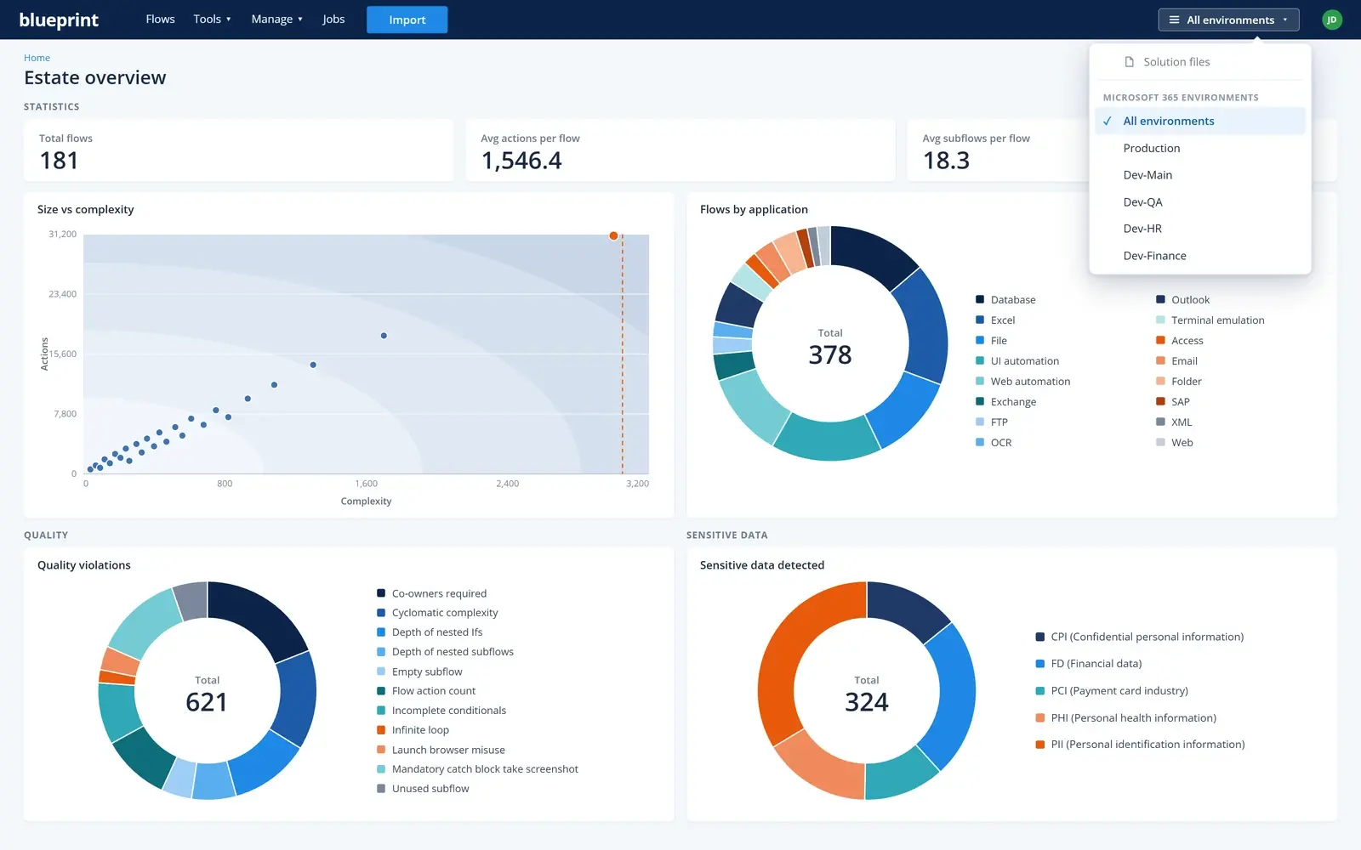The width and height of the screenshot is (1361, 850).
Task: Click the checkmark beside All environments
Action: click(1108, 121)
